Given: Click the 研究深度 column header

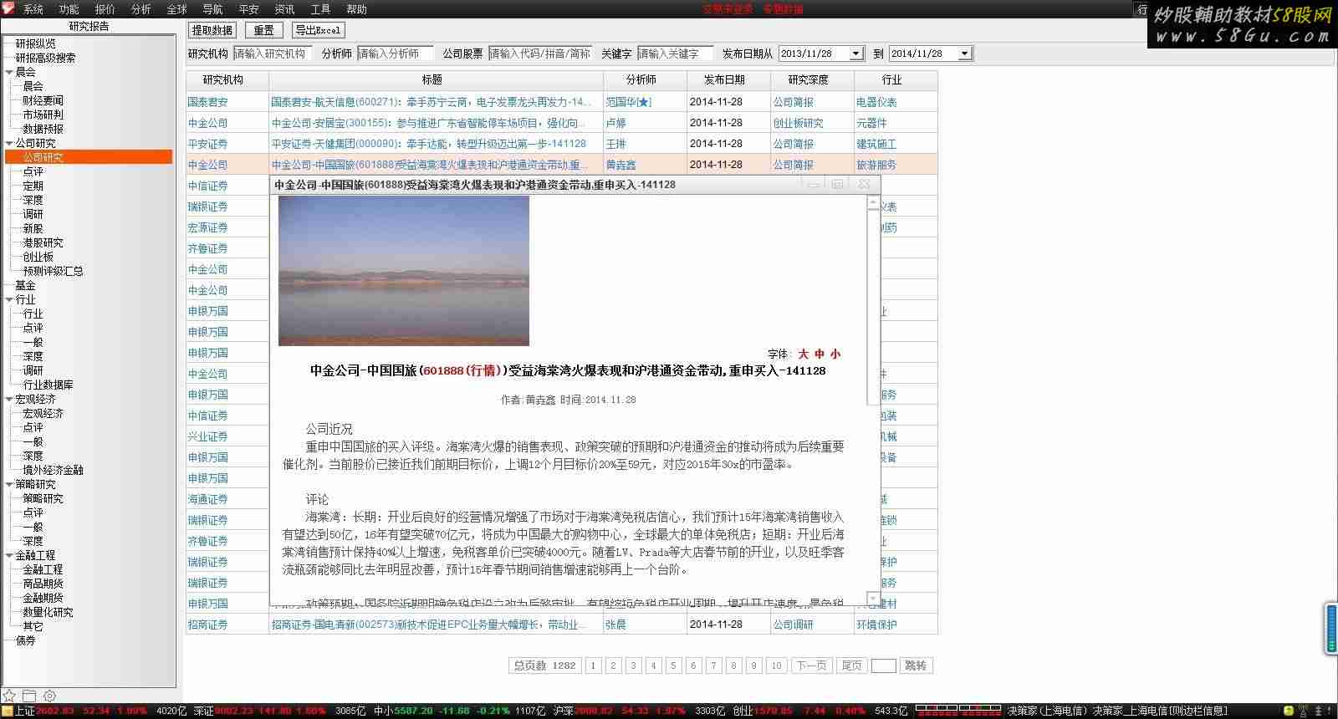Looking at the screenshot, I should click(812, 80).
